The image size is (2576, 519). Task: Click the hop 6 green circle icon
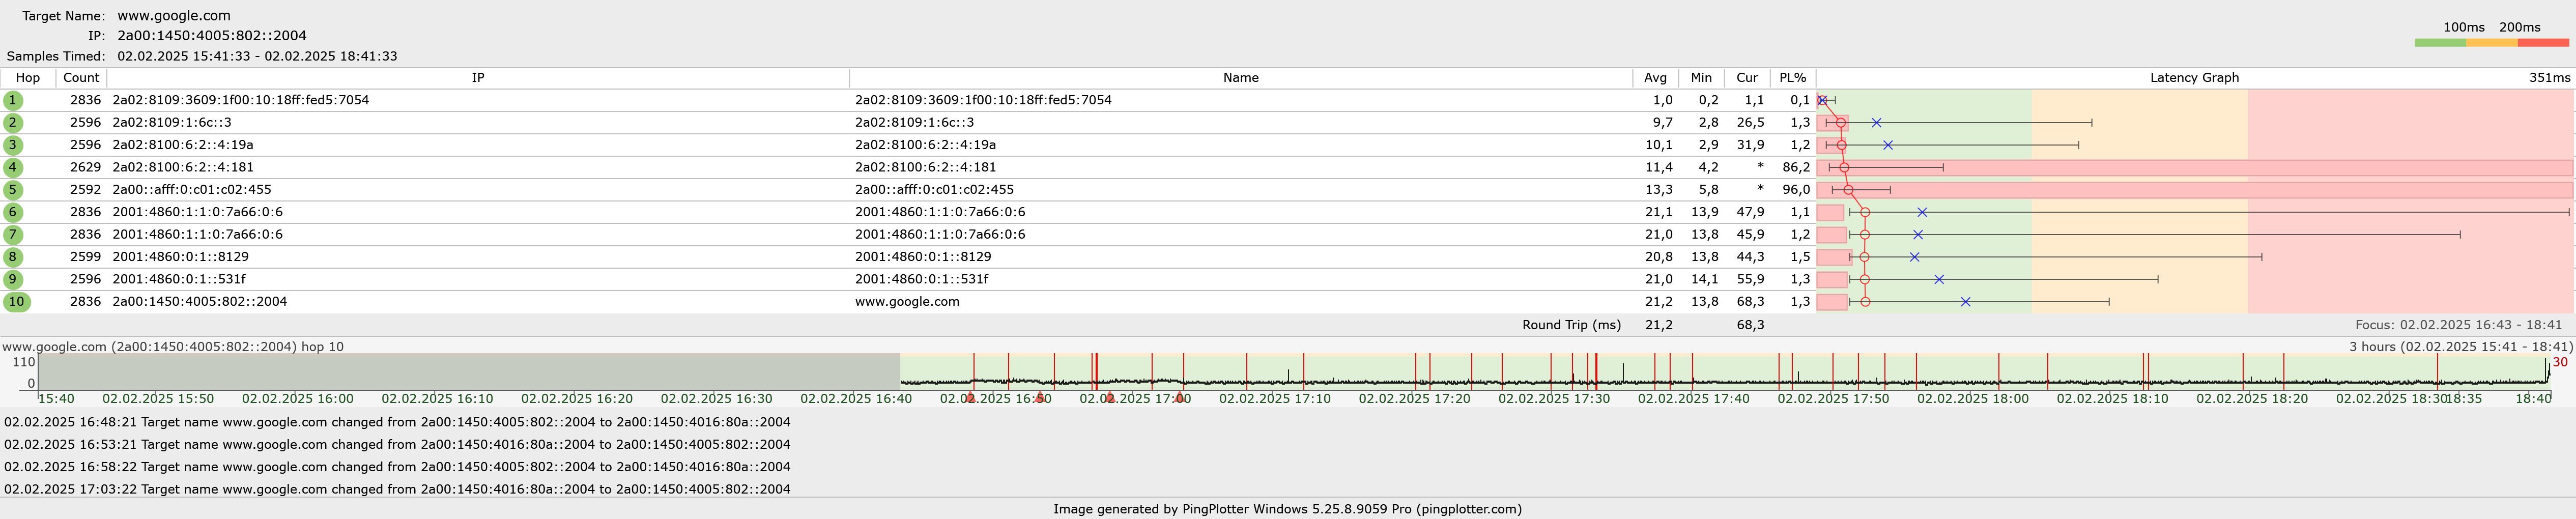click(x=13, y=212)
